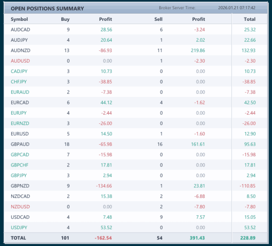272x246 pixels.
Task: Open the AUDUSD symbol link
Action: (x=20, y=61)
